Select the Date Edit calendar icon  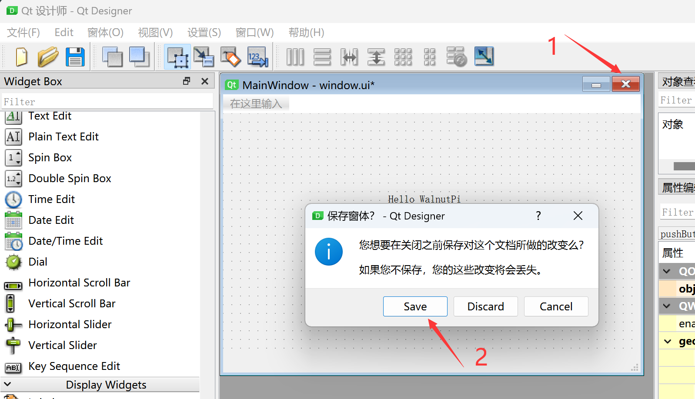pyautogui.click(x=13, y=220)
